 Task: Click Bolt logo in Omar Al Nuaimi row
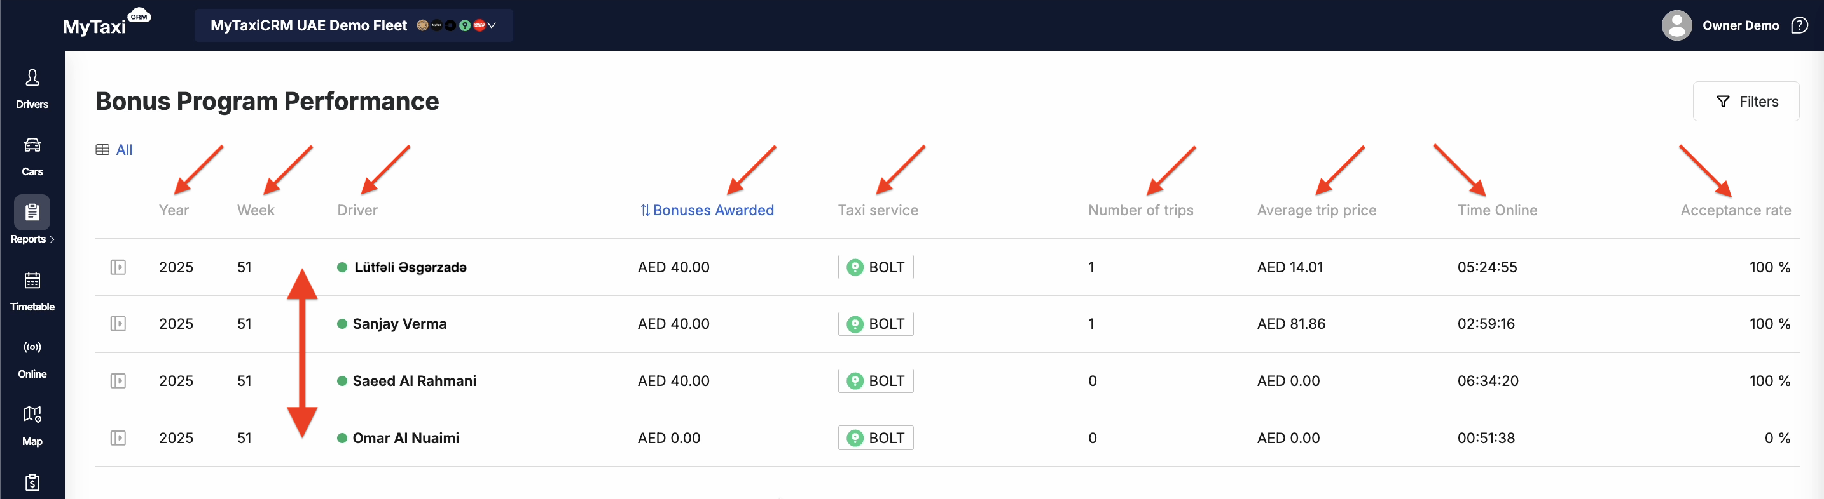tap(855, 438)
